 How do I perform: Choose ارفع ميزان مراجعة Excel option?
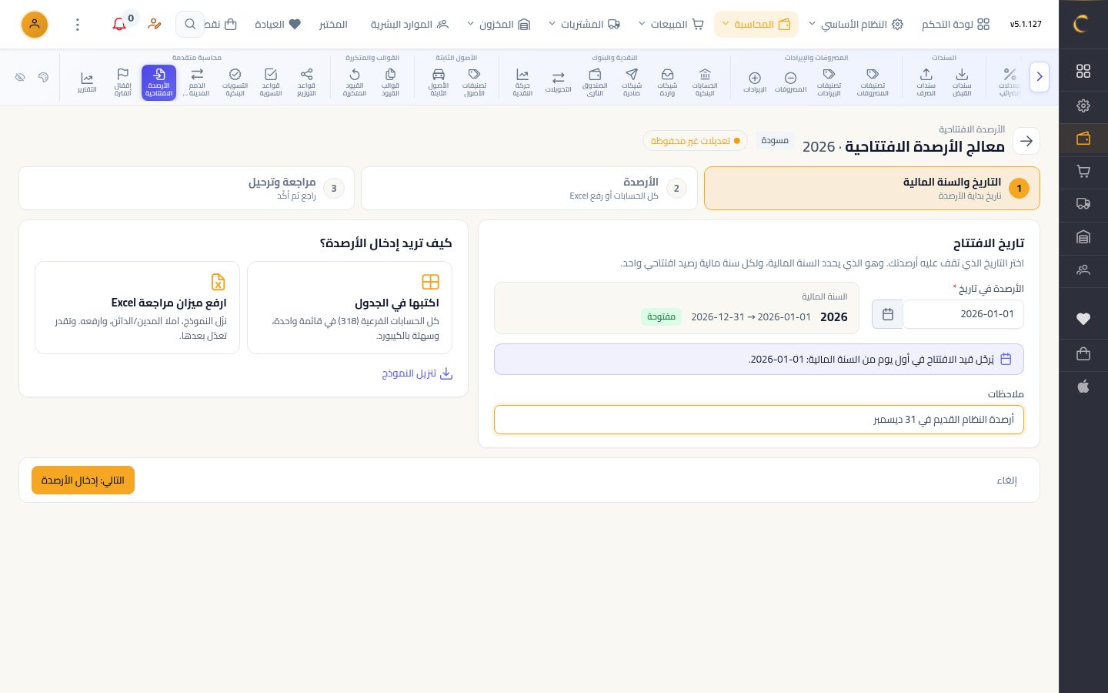(x=137, y=308)
